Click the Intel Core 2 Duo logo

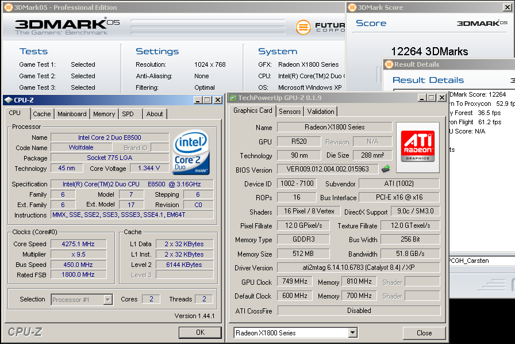click(x=191, y=152)
